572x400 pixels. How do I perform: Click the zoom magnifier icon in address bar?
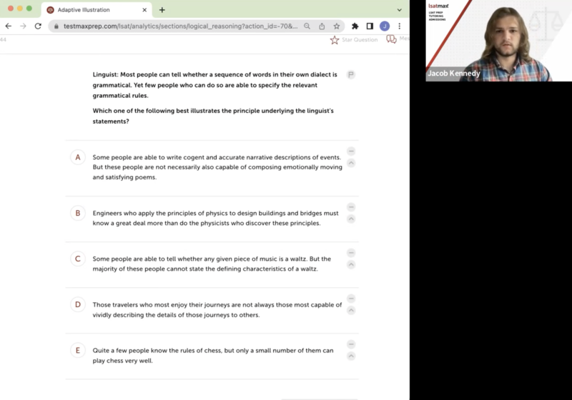[x=307, y=26]
